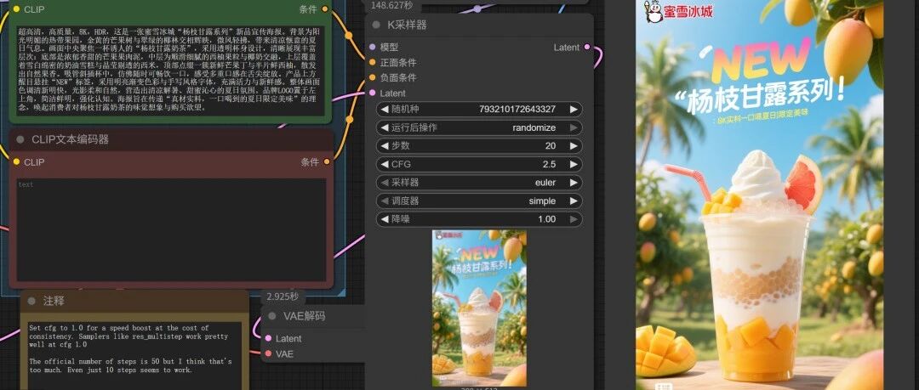Click the large generated poster image
The image size is (919, 390).
click(760, 195)
